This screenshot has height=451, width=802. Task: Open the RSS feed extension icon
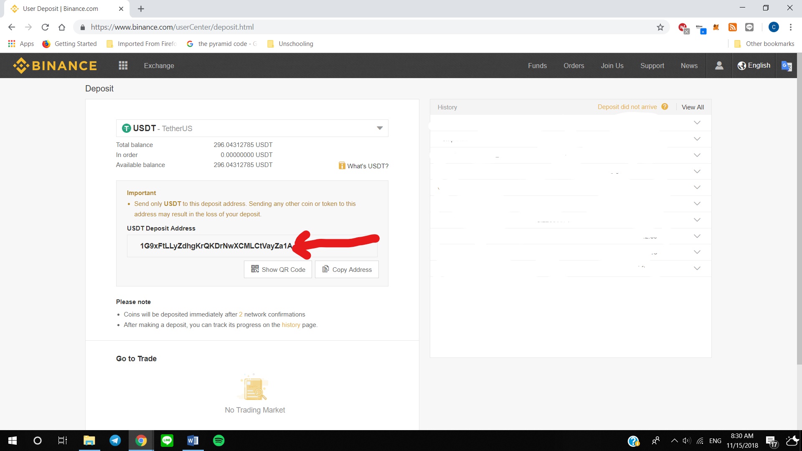point(732,27)
